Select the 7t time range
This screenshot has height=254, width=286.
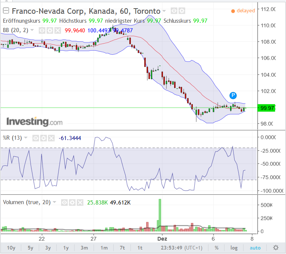click(x=122, y=248)
